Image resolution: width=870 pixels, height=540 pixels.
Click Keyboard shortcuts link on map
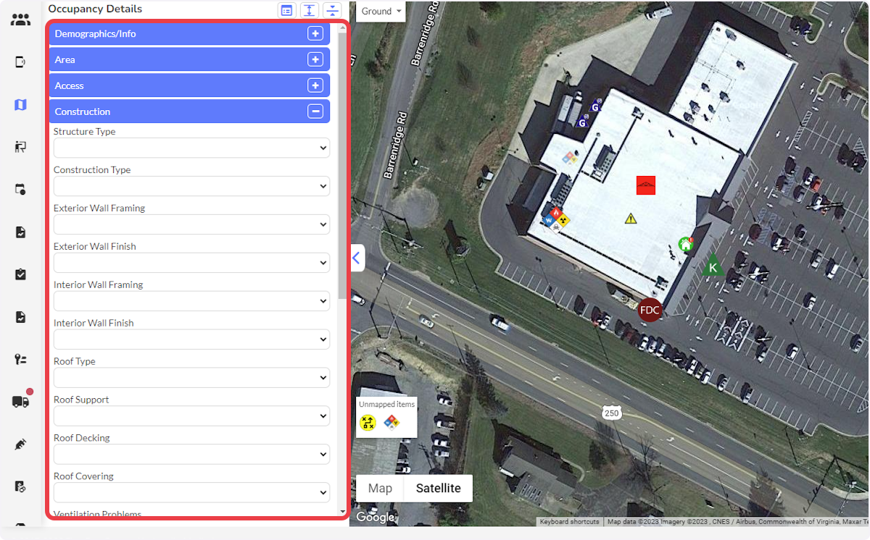click(x=571, y=522)
